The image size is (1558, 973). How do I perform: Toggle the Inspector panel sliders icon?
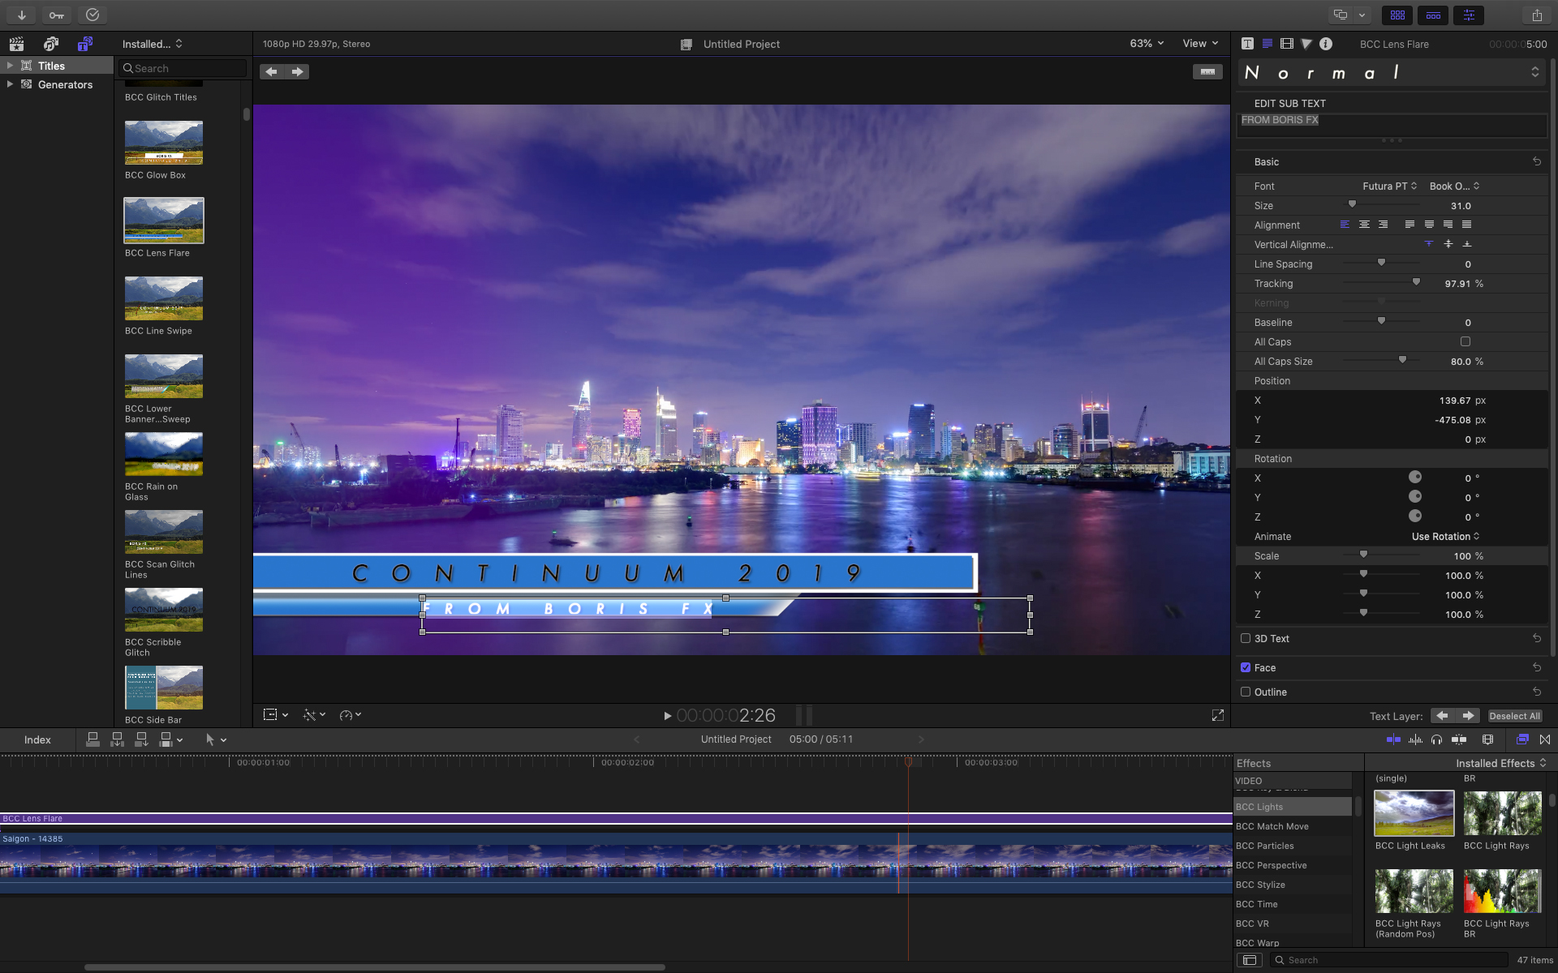coord(1469,15)
